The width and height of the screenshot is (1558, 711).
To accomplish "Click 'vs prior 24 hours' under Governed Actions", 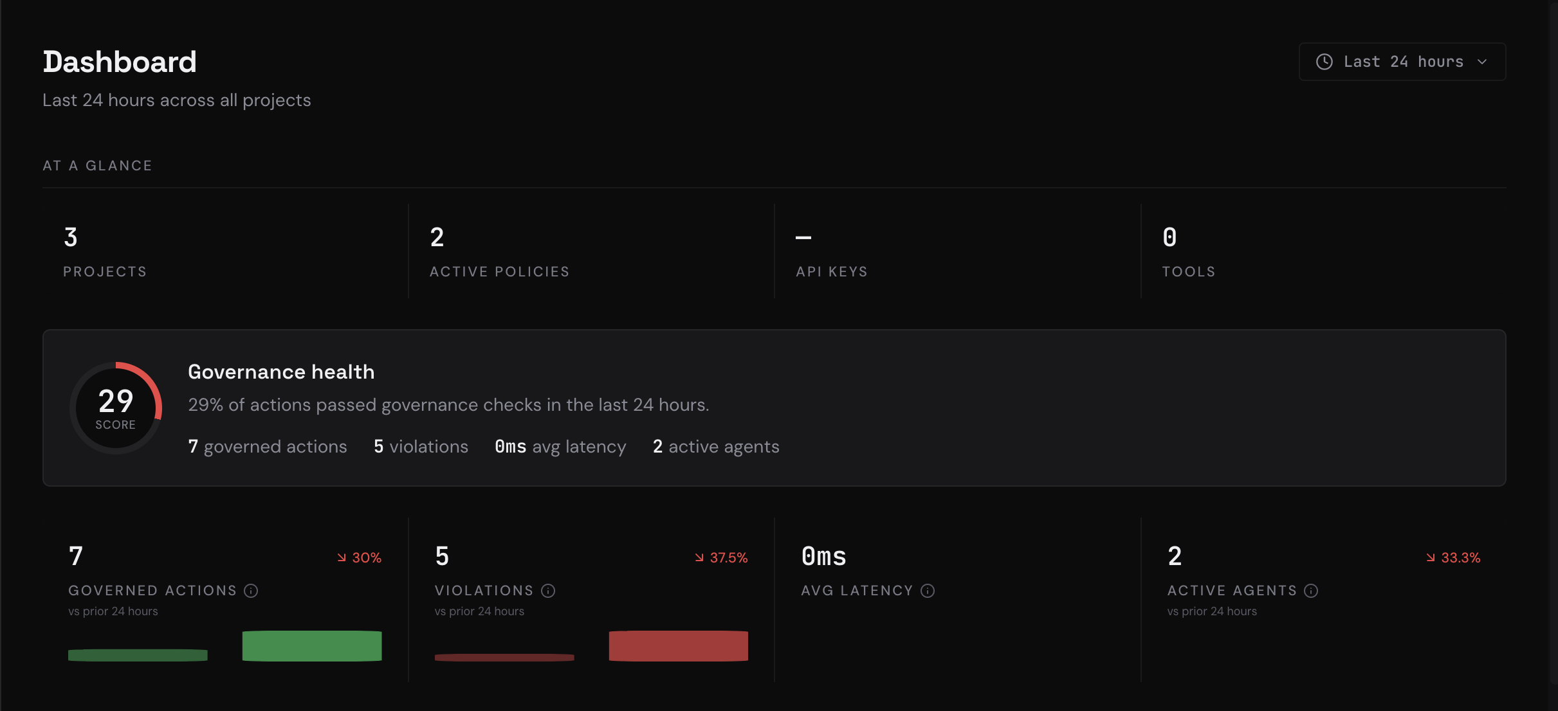I will click(x=113, y=611).
